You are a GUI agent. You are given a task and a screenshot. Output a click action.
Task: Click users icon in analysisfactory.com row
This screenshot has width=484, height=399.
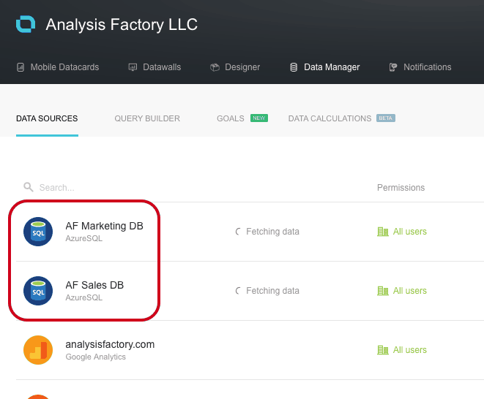[x=382, y=350]
